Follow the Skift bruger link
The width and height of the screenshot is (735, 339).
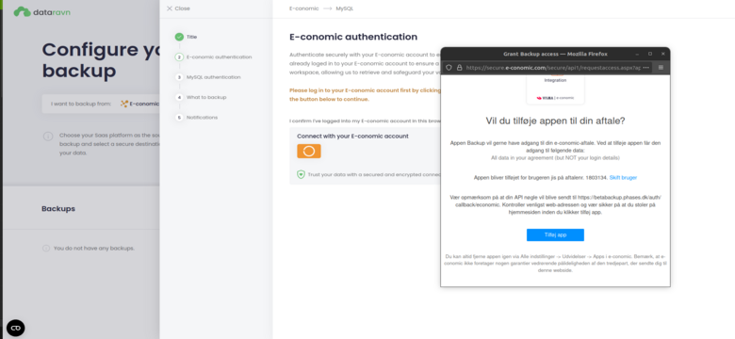[x=623, y=178]
